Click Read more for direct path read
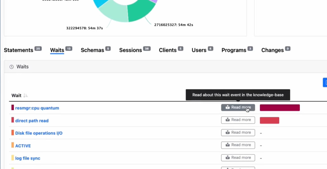This screenshot has height=169, width=327. tap(238, 120)
